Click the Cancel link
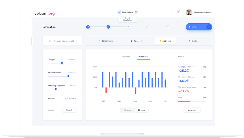Viewport: 244px width, 138px height. pyautogui.click(x=51, y=110)
